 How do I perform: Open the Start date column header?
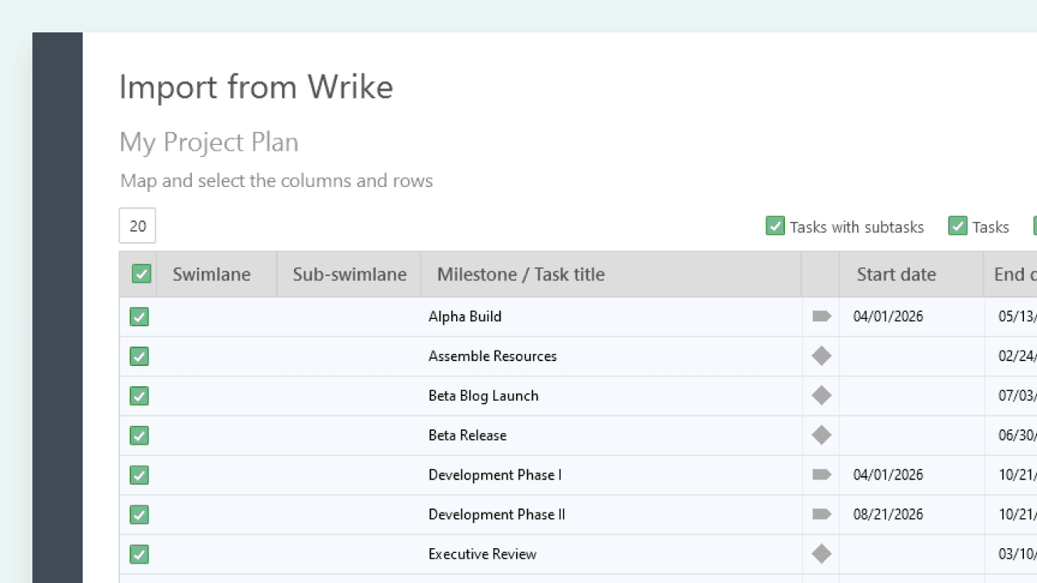911,274
